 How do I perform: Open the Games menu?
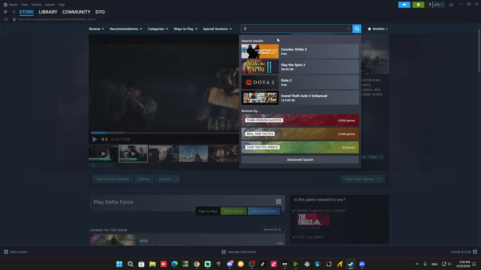click(50, 4)
